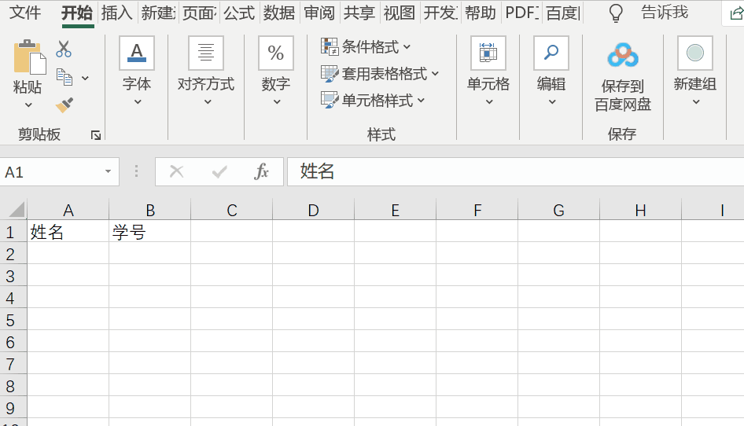Click the 告诉我 tell me box
744x426 pixels.
(x=665, y=13)
